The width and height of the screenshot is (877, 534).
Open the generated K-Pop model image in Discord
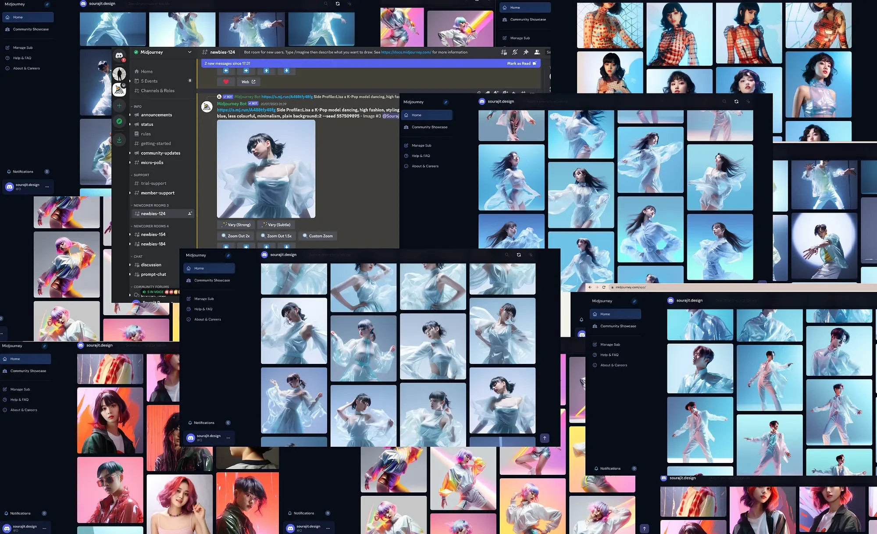266,169
